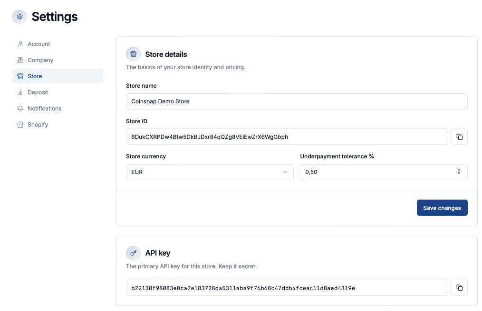
Task: Click the Store currency label
Action: [146, 156]
